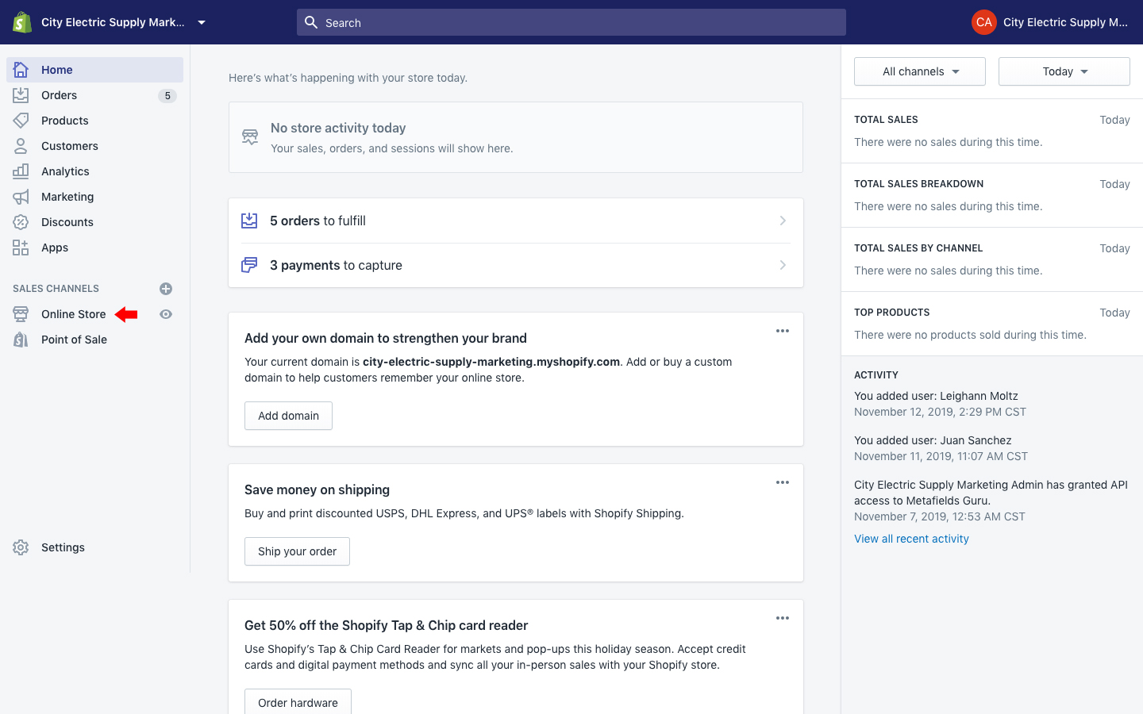Click the Discounts badge icon
The height and width of the screenshot is (714, 1143).
[x=21, y=222]
